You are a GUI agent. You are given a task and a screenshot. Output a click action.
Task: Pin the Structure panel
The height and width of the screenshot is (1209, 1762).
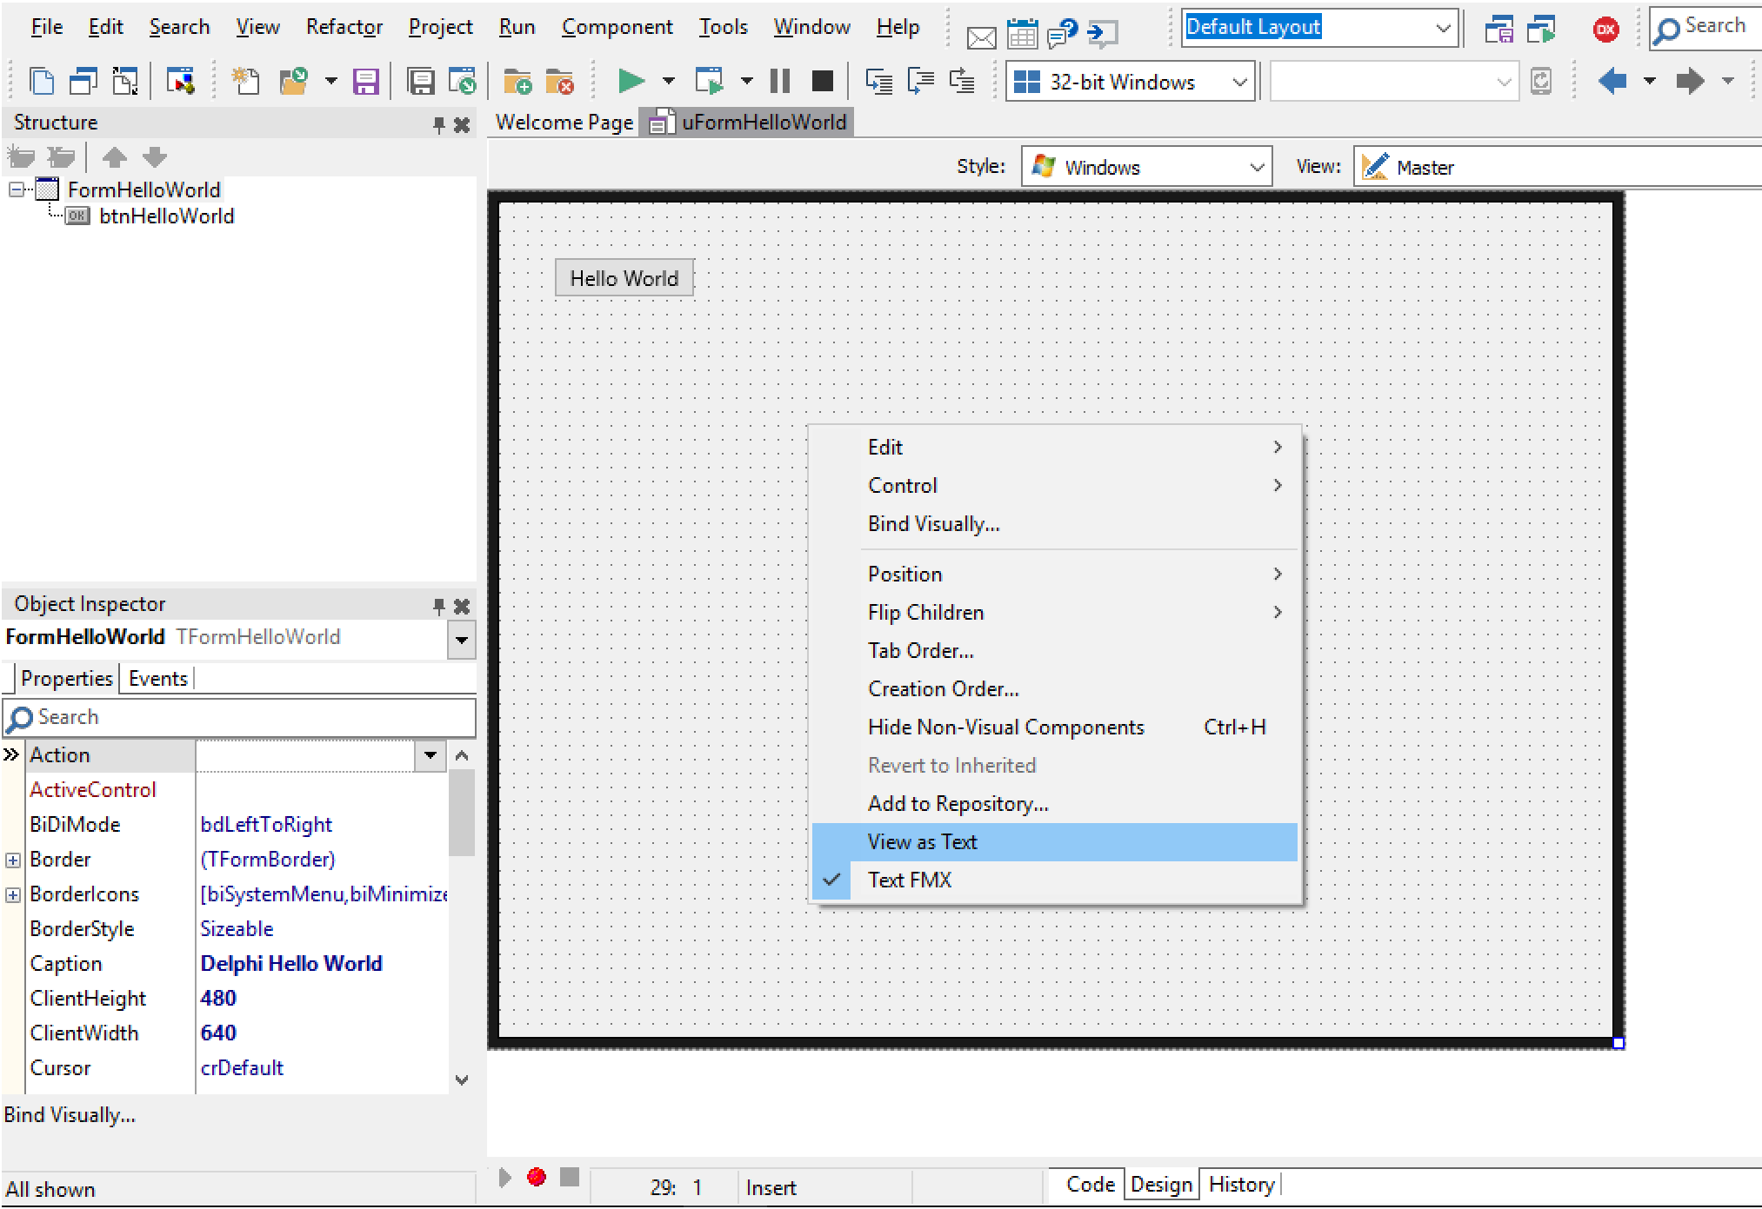[x=439, y=125]
